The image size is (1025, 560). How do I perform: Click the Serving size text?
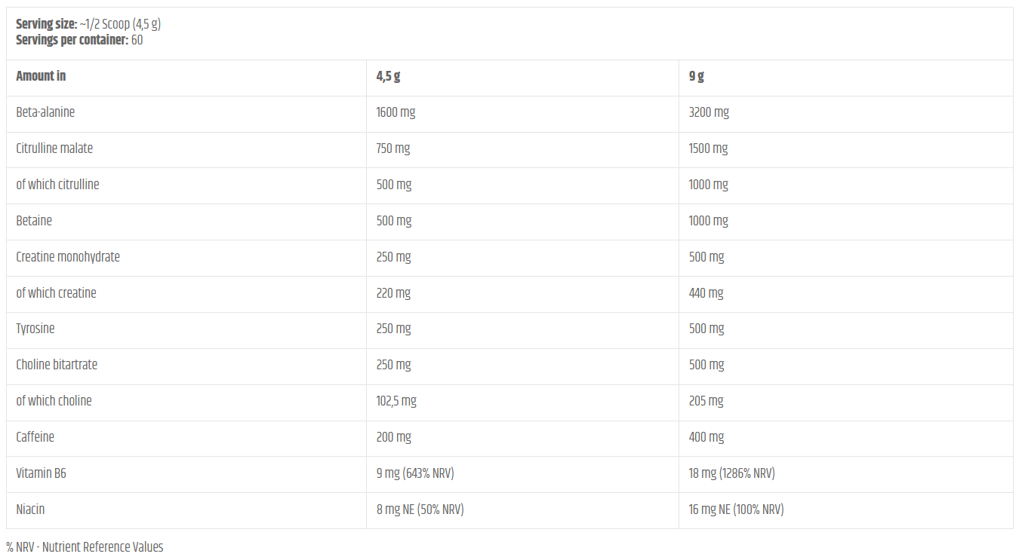pos(88,24)
